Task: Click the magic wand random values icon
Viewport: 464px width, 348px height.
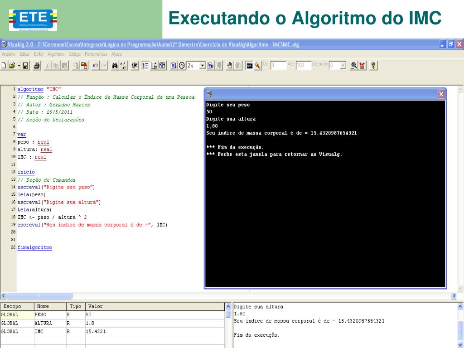Action: pyautogui.click(x=258, y=65)
